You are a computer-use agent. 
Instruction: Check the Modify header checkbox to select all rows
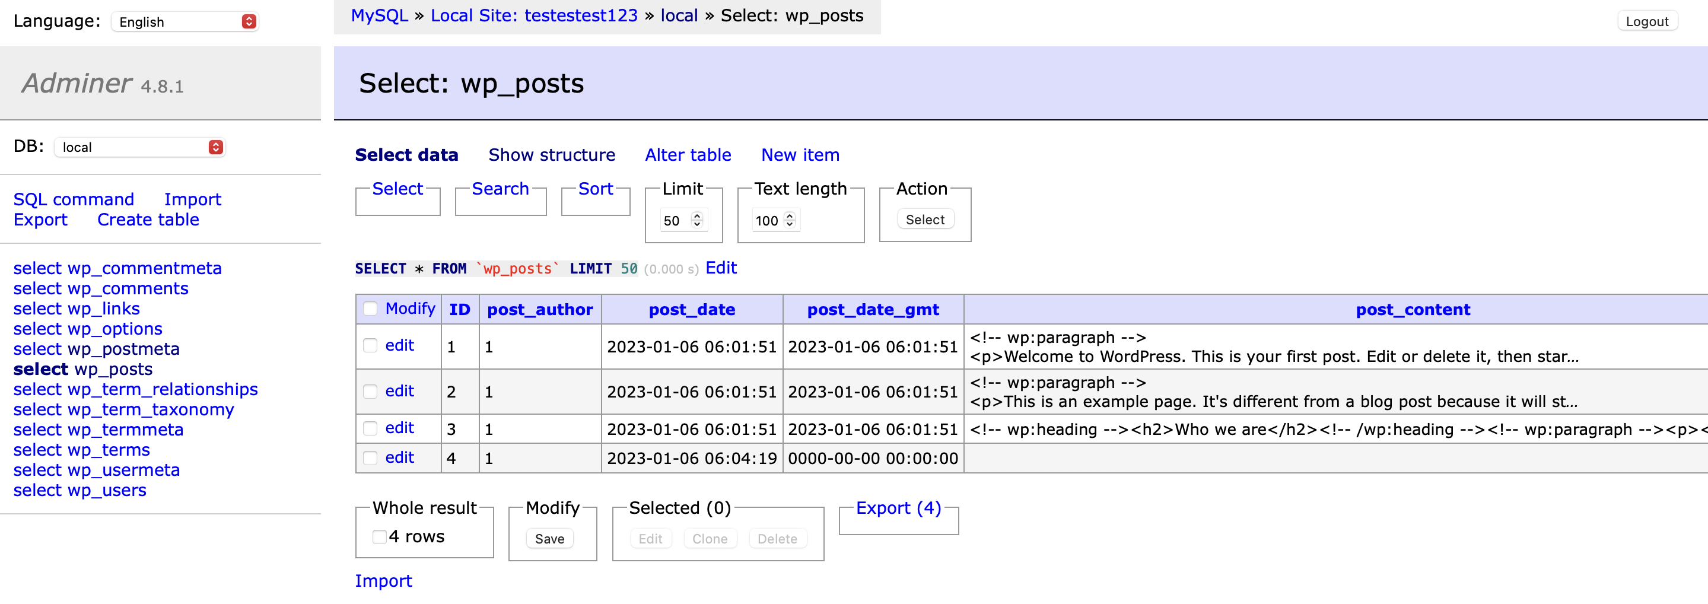coord(371,309)
